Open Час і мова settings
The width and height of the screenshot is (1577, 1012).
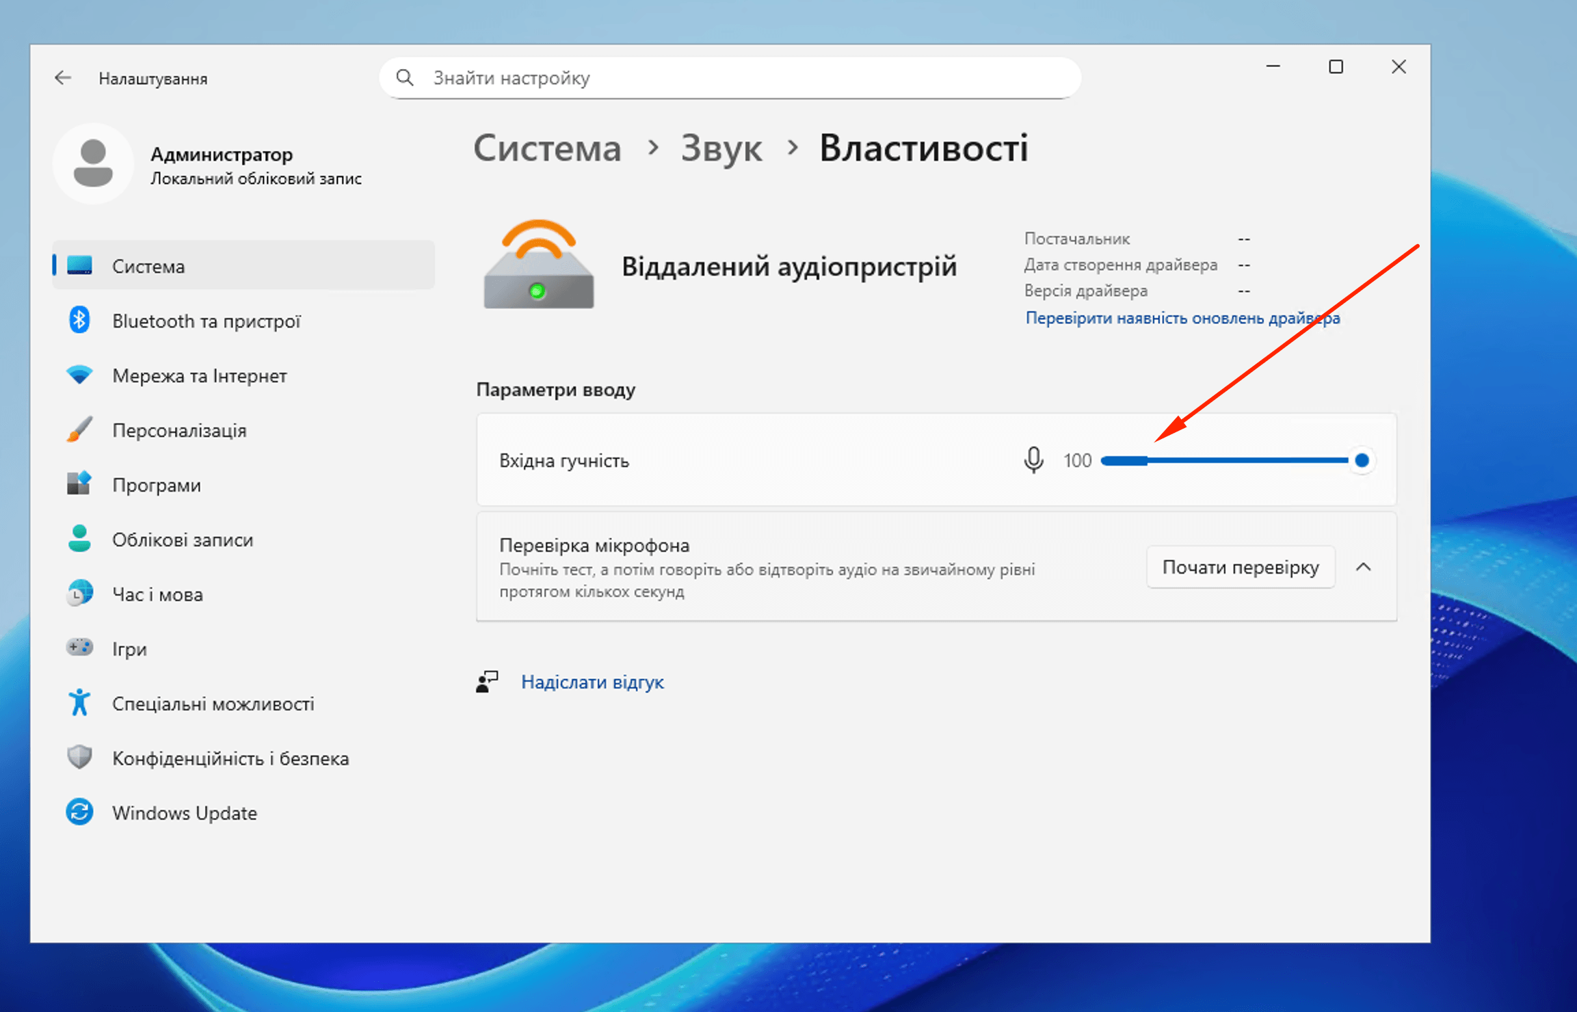point(243,594)
